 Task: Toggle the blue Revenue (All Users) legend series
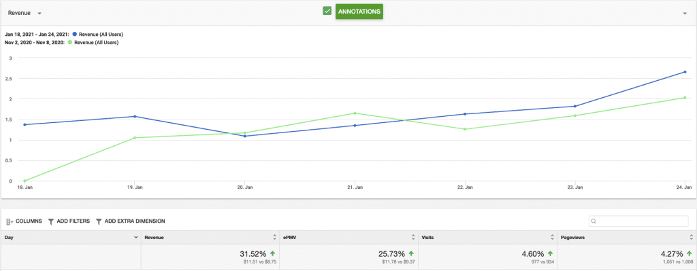point(98,34)
